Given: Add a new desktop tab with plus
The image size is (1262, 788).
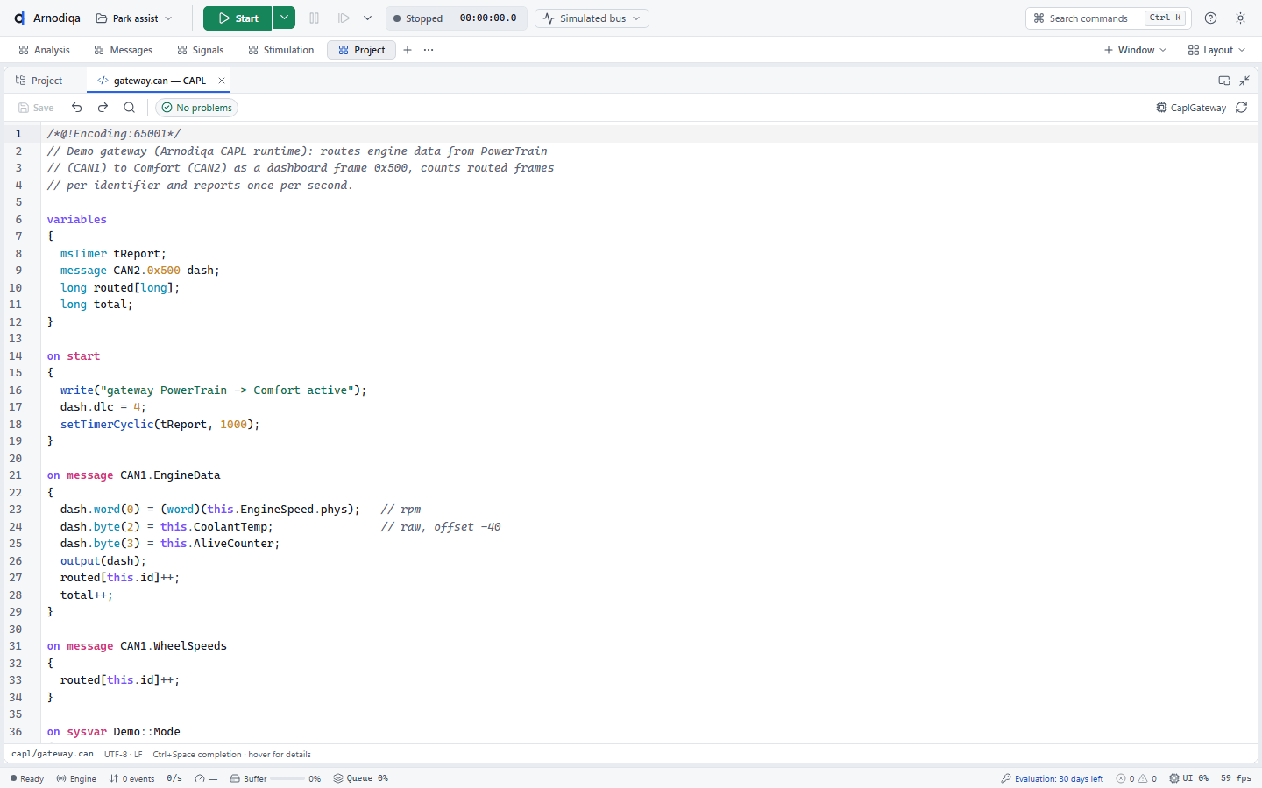Looking at the screenshot, I should pos(408,50).
